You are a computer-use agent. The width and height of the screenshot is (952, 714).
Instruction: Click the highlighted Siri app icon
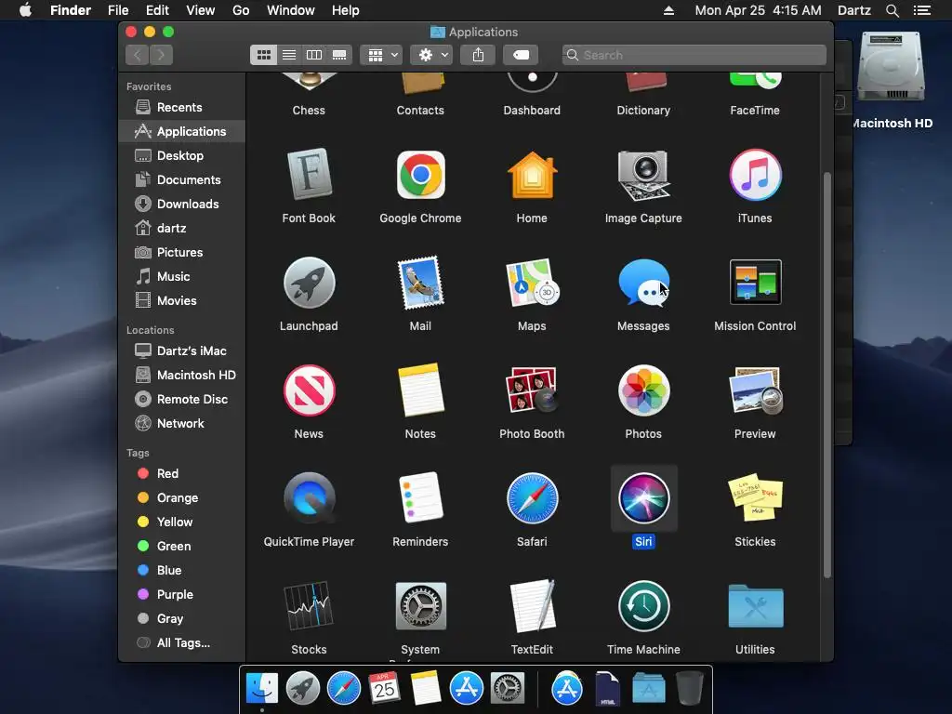tap(643, 498)
